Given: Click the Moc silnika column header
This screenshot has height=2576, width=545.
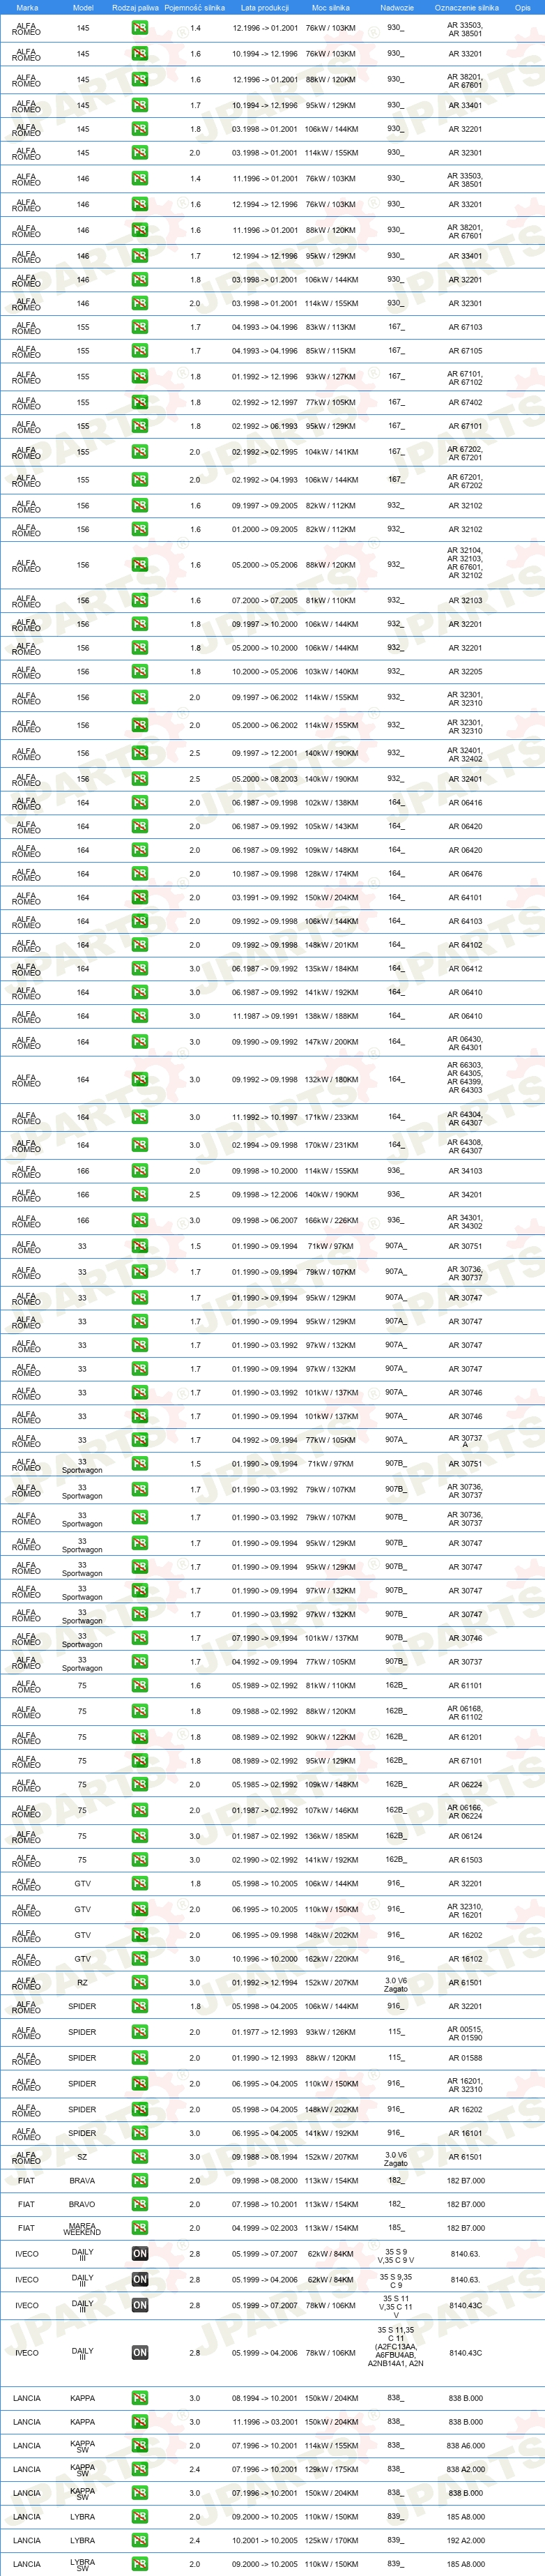Looking at the screenshot, I should [x=330, y=7].
